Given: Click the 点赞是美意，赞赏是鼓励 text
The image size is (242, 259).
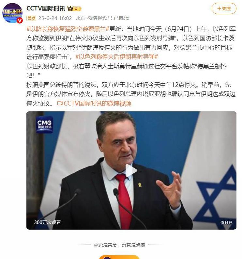Looking at the screenshot, I should click(119, 244).
